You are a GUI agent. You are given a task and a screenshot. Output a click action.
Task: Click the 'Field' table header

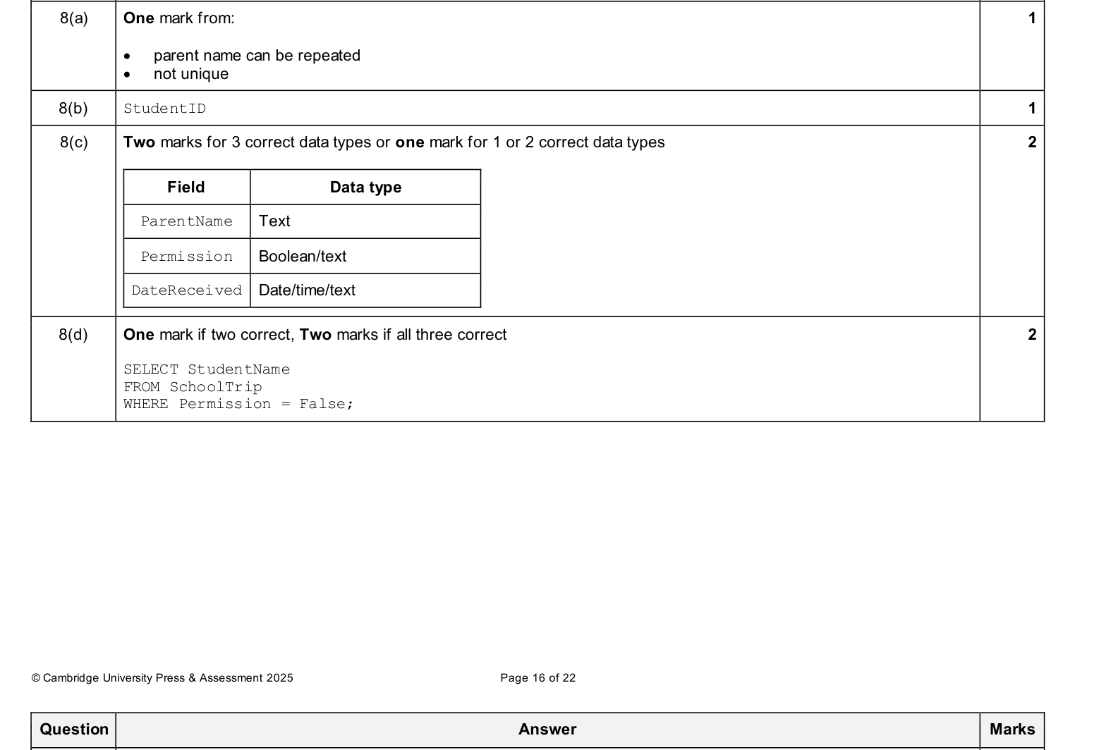[186, 187]
